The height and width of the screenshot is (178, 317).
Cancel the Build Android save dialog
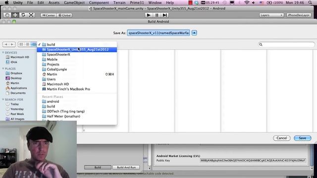tap(282, 138)
